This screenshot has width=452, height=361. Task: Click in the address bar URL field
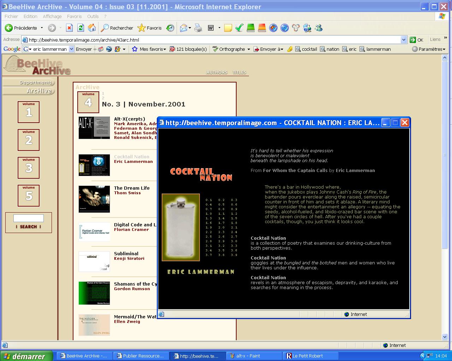tap(211, 40)
